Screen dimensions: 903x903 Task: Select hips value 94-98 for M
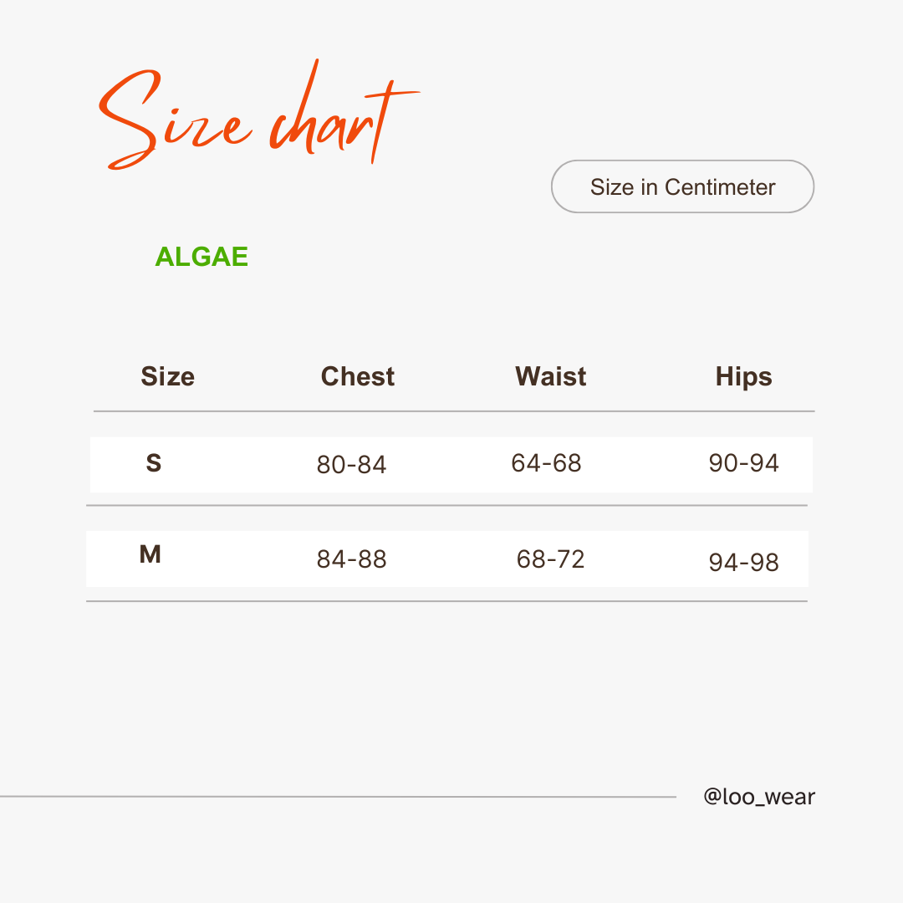coord(743,562)
